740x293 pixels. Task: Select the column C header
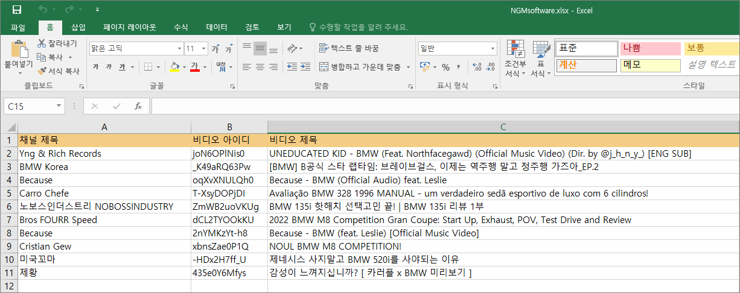click(503, 127)
